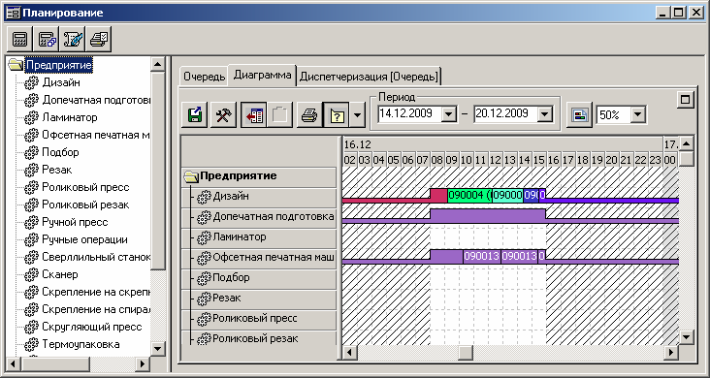
Task: Click the tree panel scroll-down arrow
Action: point(157,349)
